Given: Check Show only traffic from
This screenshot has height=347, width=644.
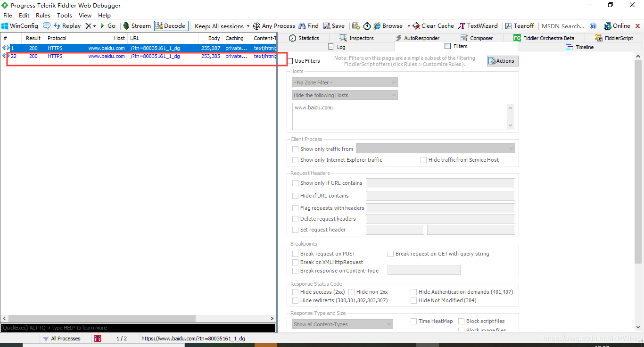Looking at the screenshot, I should click(295, 149).
